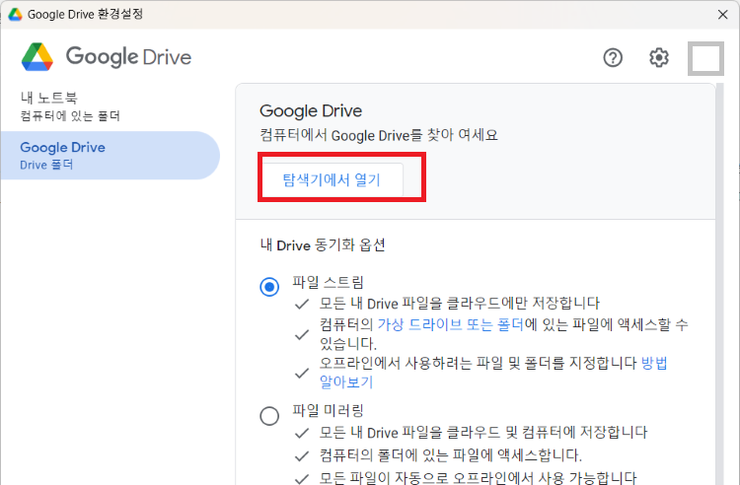The width and height of the screenshot is (740, 485).
Task: Open the help question mark icon
Action: [x=613, y=58]
